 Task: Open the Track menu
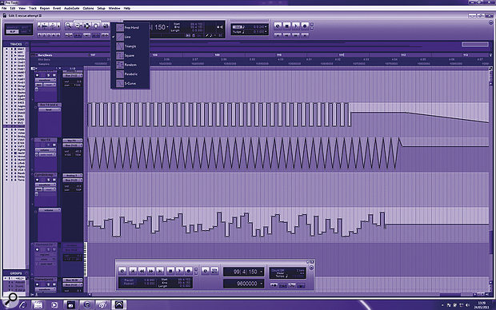point(33,8)
